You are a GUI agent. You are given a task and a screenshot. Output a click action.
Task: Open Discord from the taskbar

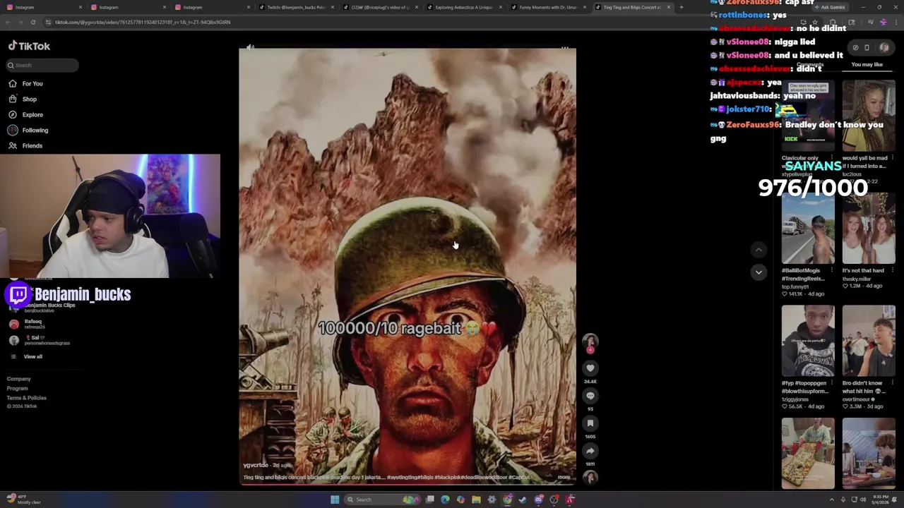[539, 500]
